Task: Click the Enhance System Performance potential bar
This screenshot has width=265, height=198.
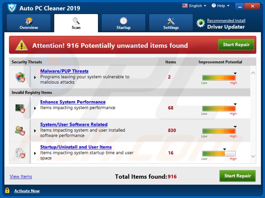Action: (219, 109)
